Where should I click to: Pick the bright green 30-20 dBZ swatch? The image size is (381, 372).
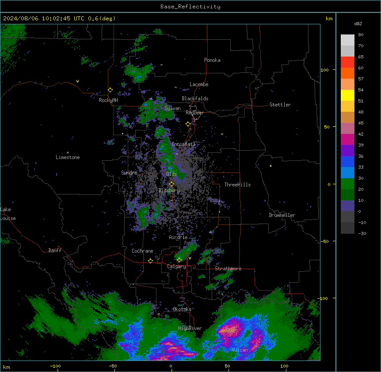(x=347, y=184)
